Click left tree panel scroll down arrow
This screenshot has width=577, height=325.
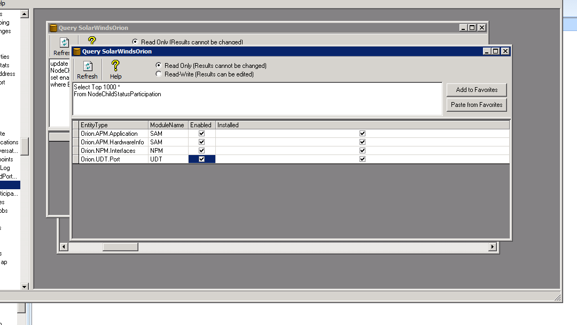click(x=25, y=287)
